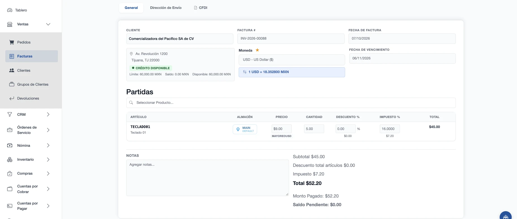Click the Cantidad field showing 5.00
This screenshot has width=517, height=219.
(x=314, y=129)
